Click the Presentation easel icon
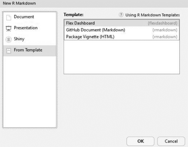 pyautogui.click(x=9, y=29)
